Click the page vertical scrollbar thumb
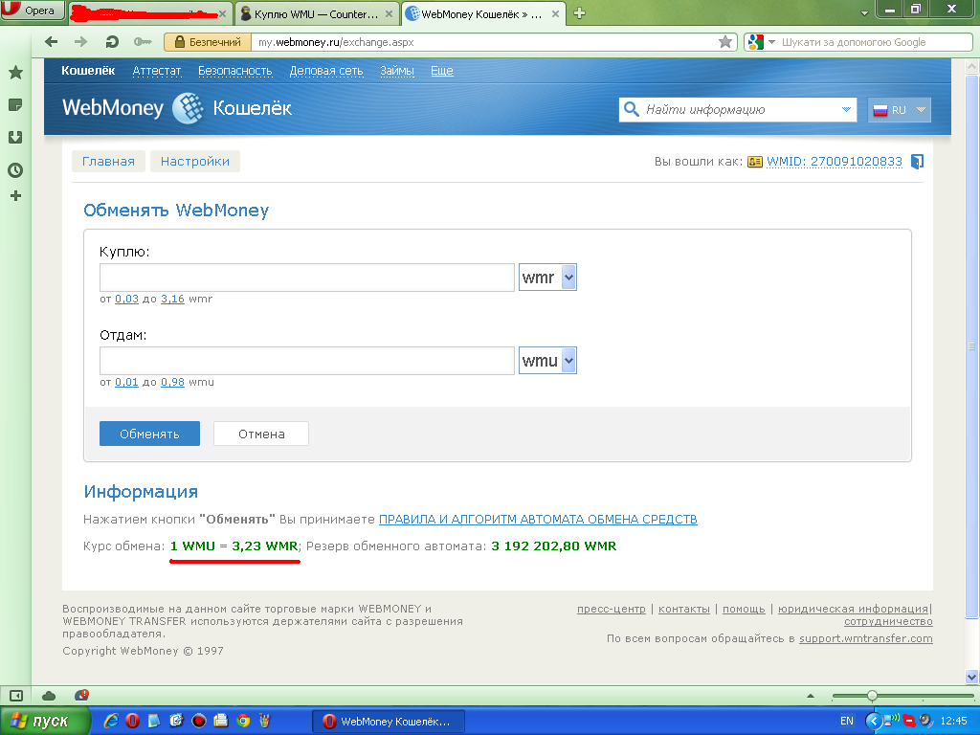 click(971, 345)
